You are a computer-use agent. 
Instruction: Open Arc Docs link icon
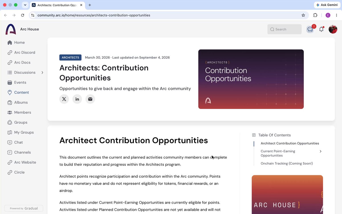tap(10, 62)
